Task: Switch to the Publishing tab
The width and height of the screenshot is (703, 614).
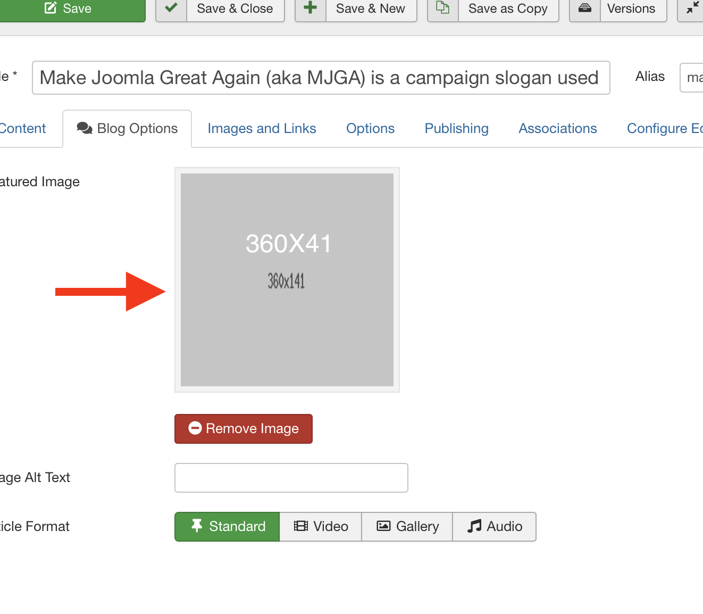Action: 456,129
